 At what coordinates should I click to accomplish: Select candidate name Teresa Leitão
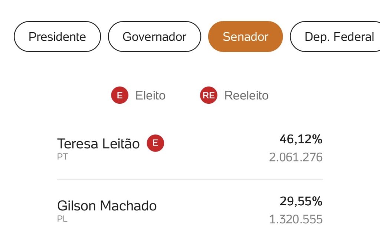(98, 144)
